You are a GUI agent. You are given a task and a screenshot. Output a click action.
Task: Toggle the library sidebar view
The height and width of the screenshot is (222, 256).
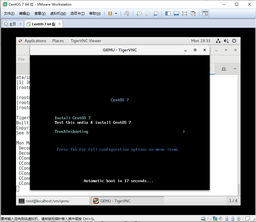point(168,13)
